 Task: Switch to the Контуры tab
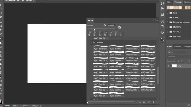(187, 46)
